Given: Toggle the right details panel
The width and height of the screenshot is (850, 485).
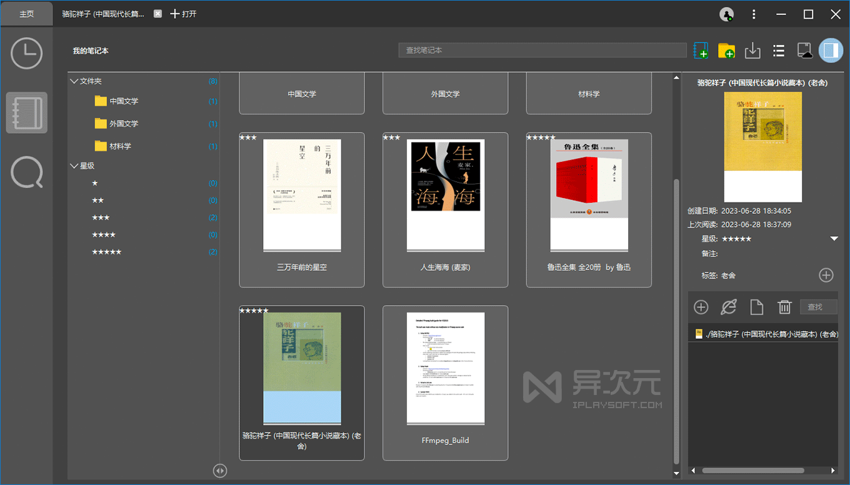Looking at the screenshot, I should click(831, 51).
